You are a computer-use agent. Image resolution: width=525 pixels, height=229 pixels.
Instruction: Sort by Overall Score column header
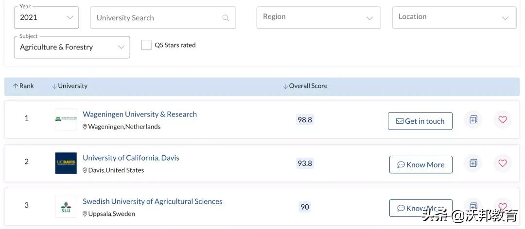(305, 86)
